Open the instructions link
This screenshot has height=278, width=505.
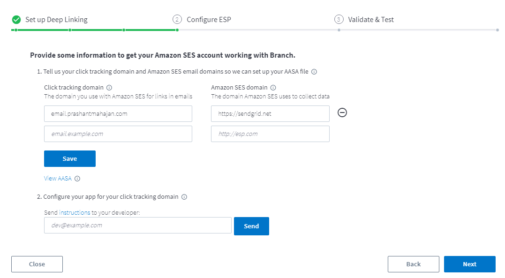tap(75, 212)
